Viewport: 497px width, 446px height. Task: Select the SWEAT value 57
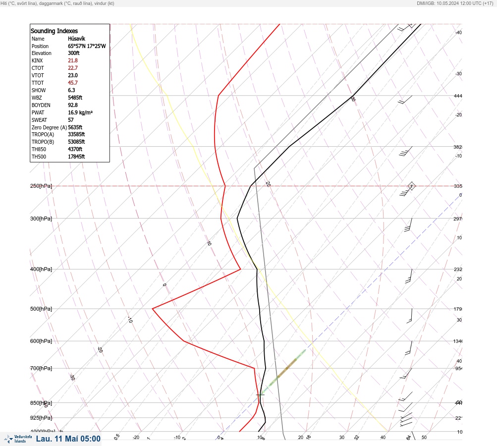click(71, 120)
